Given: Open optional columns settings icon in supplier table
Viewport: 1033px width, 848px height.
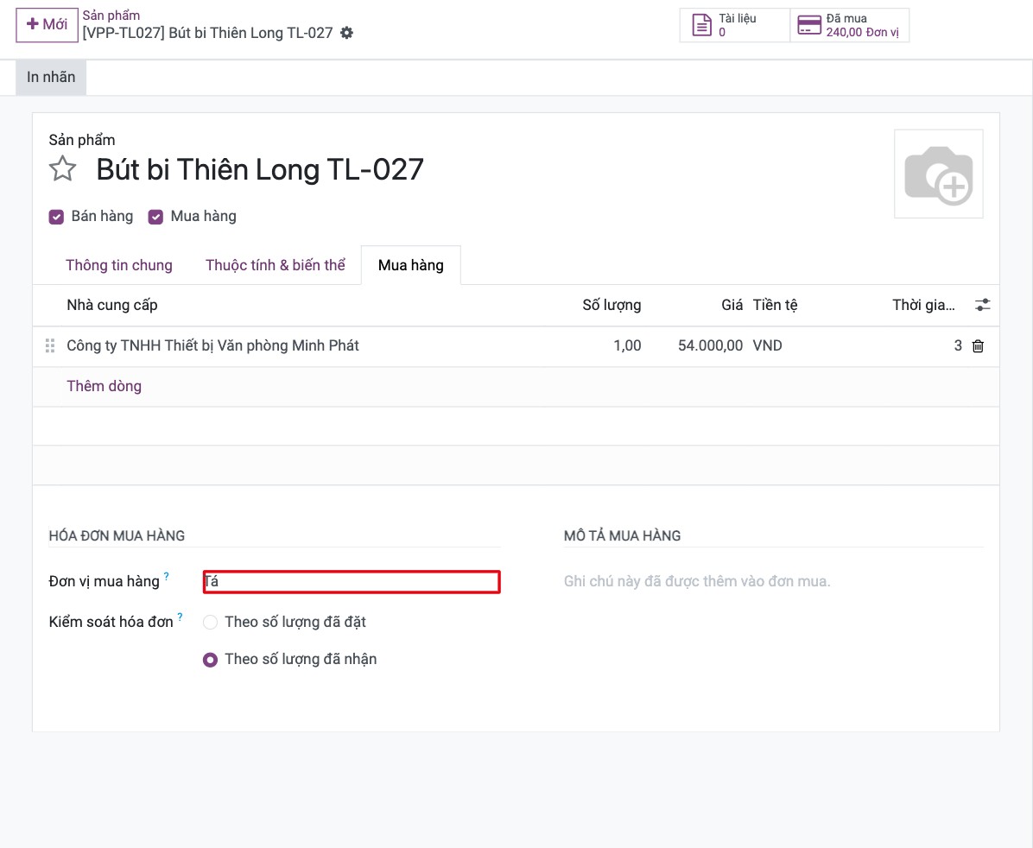Looking at the screenshot, I should click(982, 305).
